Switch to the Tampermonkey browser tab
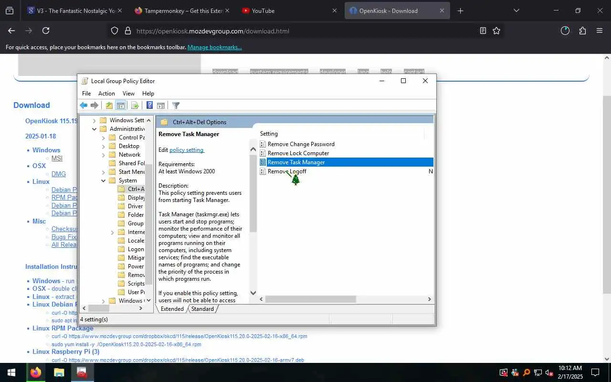This screenshot has width=611, height=382. coord(182,11)
